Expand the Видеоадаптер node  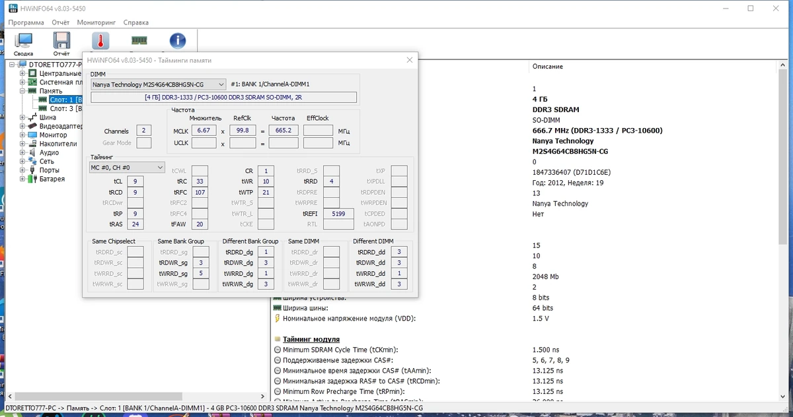coord(22,126)
